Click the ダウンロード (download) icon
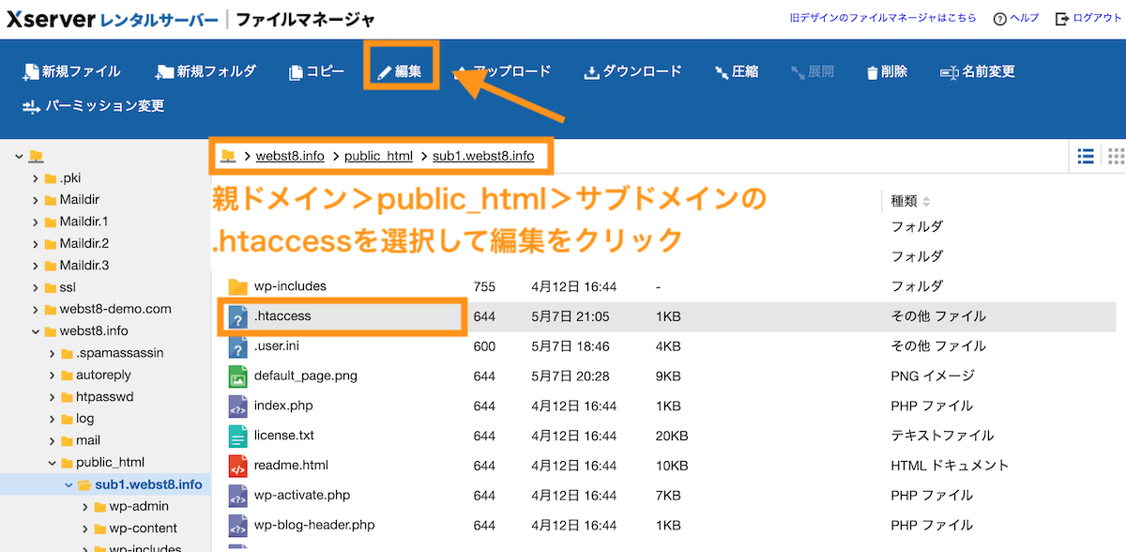 tap(631, 70)
